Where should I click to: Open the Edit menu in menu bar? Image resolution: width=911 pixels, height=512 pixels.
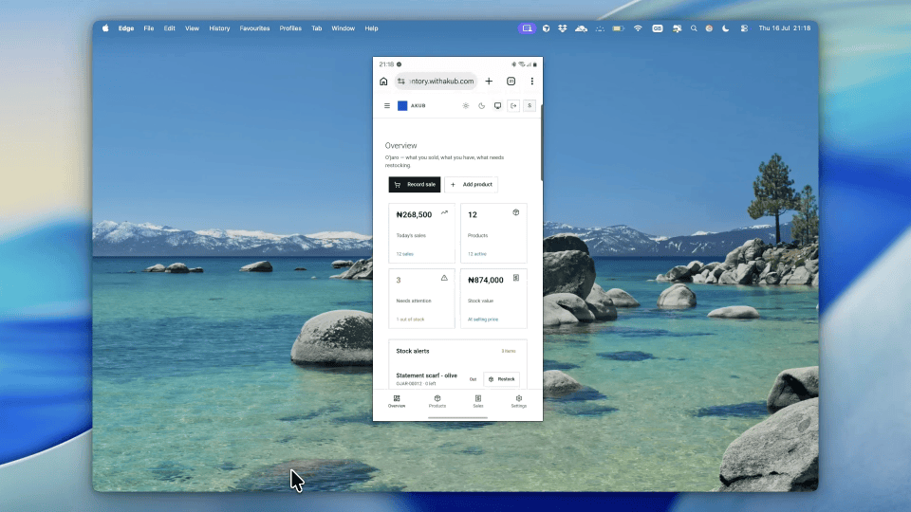[169, 27]
